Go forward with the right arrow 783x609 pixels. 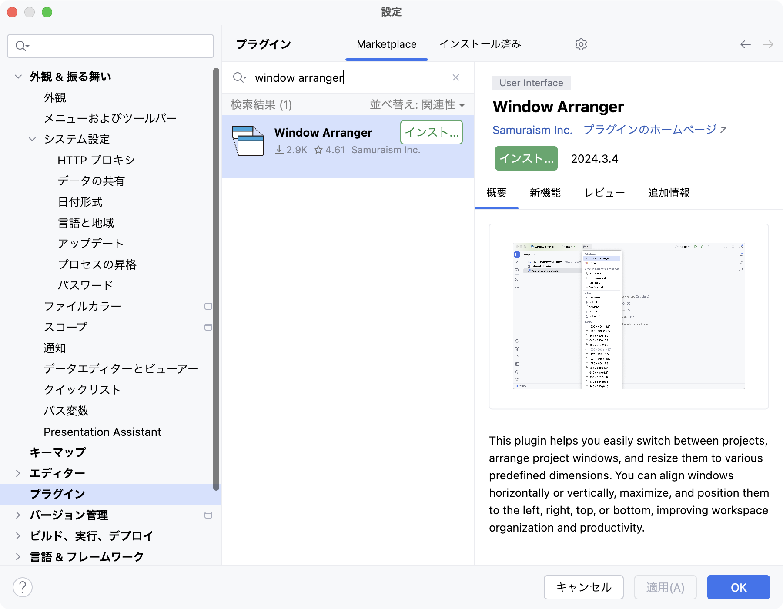768,44
